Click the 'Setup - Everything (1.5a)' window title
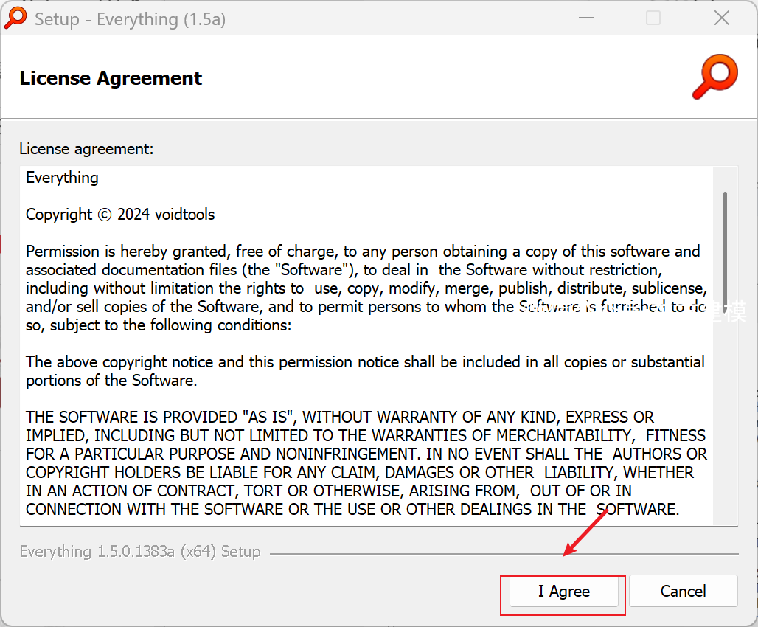 130,19
